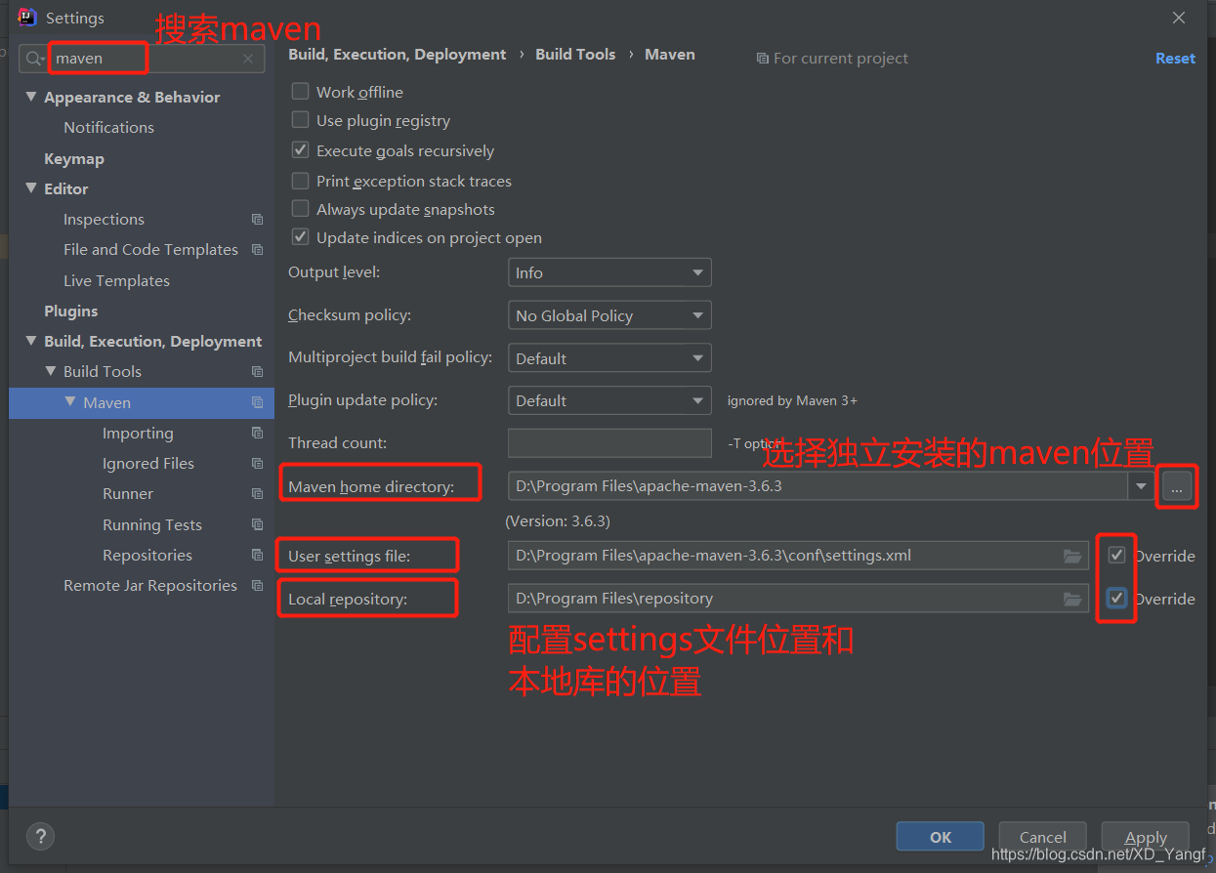This screenshot has height=873, width=1216.
Task: Click project-level icon next to Build Tools
Action: 257,372
